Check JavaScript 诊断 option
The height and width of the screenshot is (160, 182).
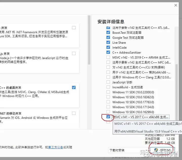(108, 82)
